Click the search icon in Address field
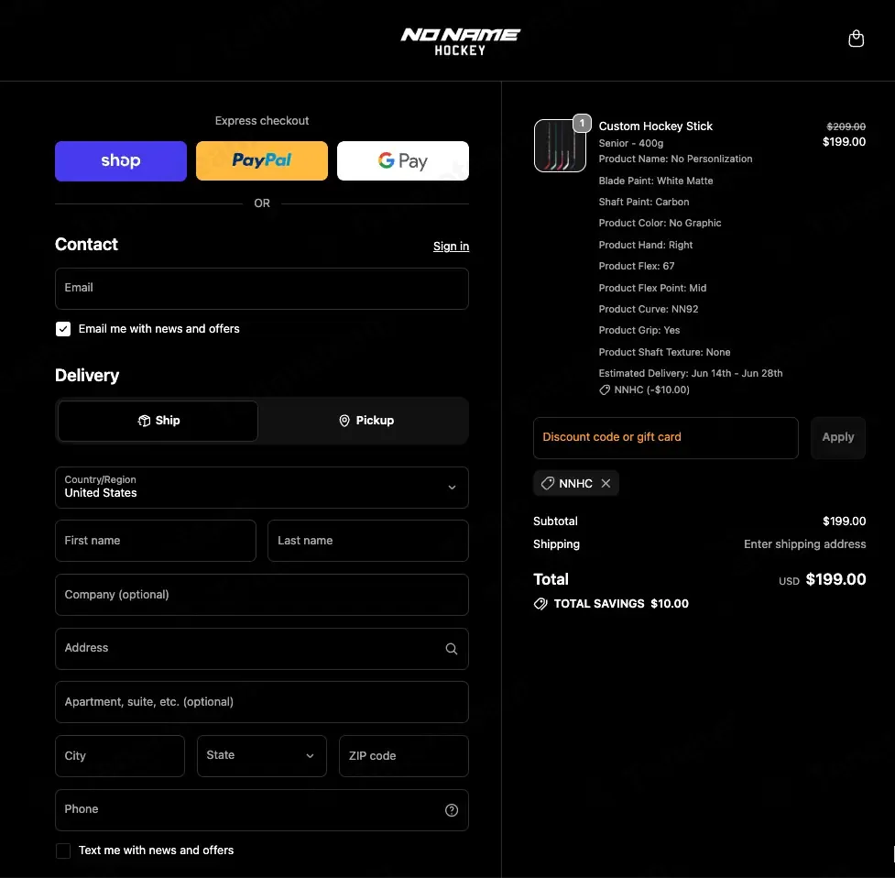 coord(451,649)
